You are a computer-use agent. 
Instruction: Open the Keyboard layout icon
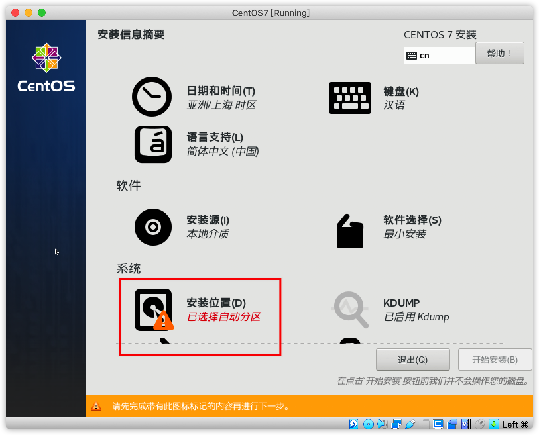tap(350, 98)
